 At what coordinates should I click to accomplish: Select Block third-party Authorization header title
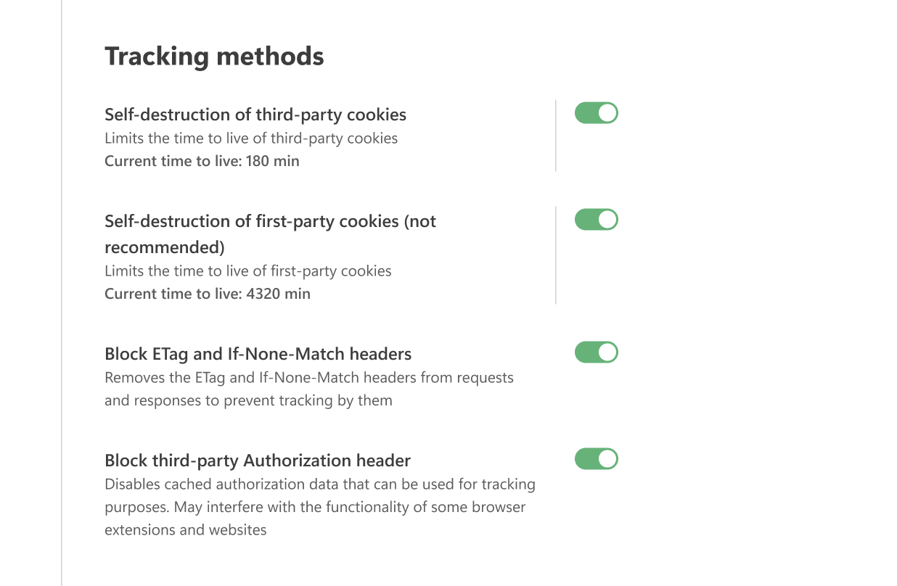pos(258,460)
